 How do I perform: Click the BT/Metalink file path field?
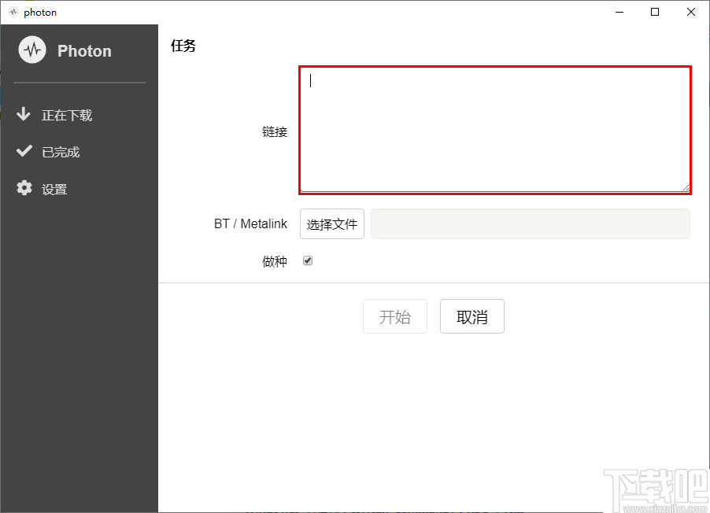[x=530, y=224]
